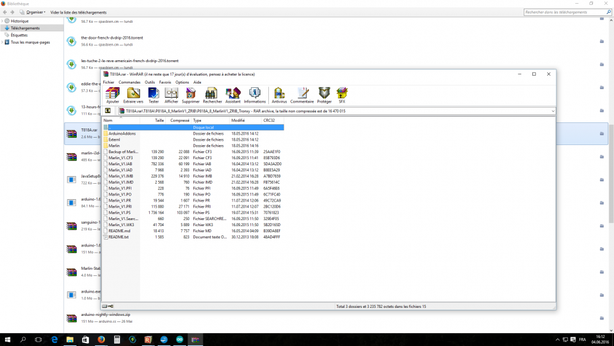Sort files by Taille column
The height and width of the screenshot is (346, 614).
[152, 120]
